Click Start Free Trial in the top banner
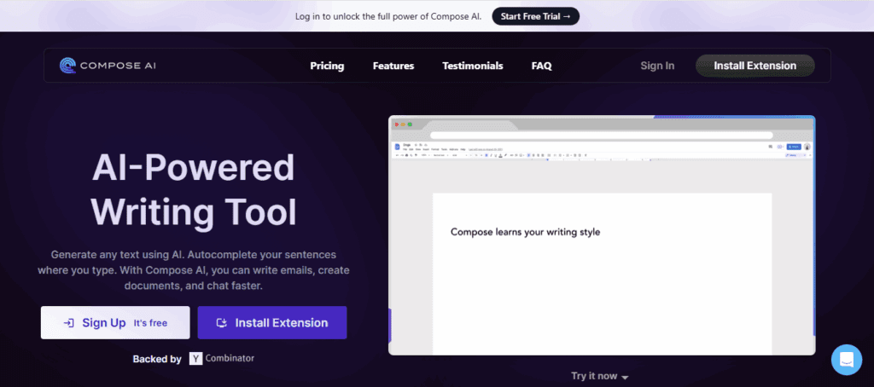 tap(536, 16)
